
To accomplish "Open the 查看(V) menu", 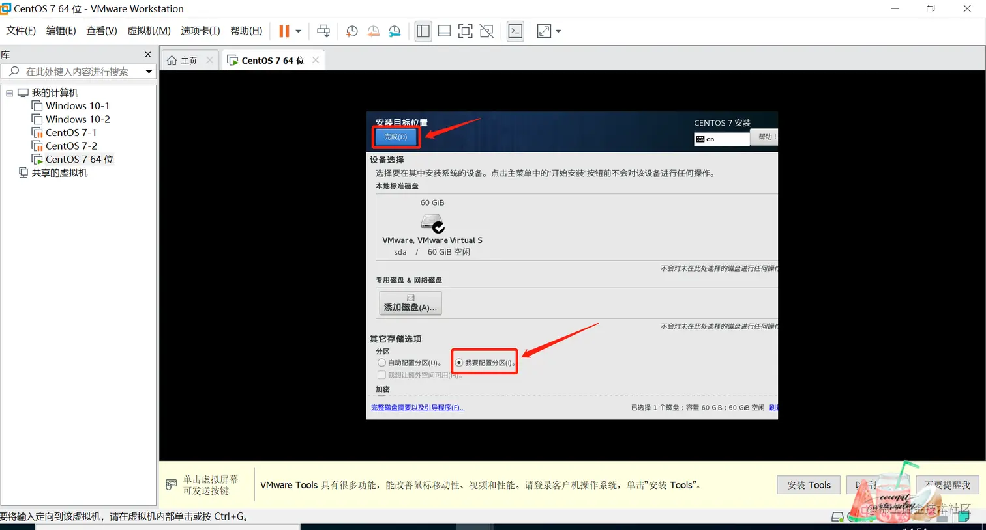I will 101,31.
